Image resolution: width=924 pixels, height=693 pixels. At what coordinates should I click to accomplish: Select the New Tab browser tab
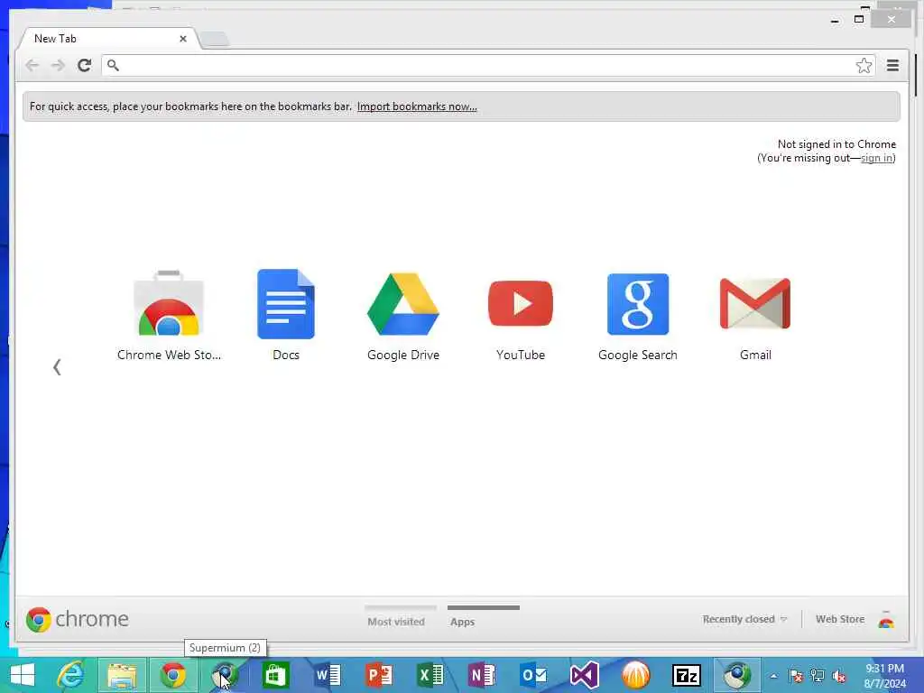point(106,38)
